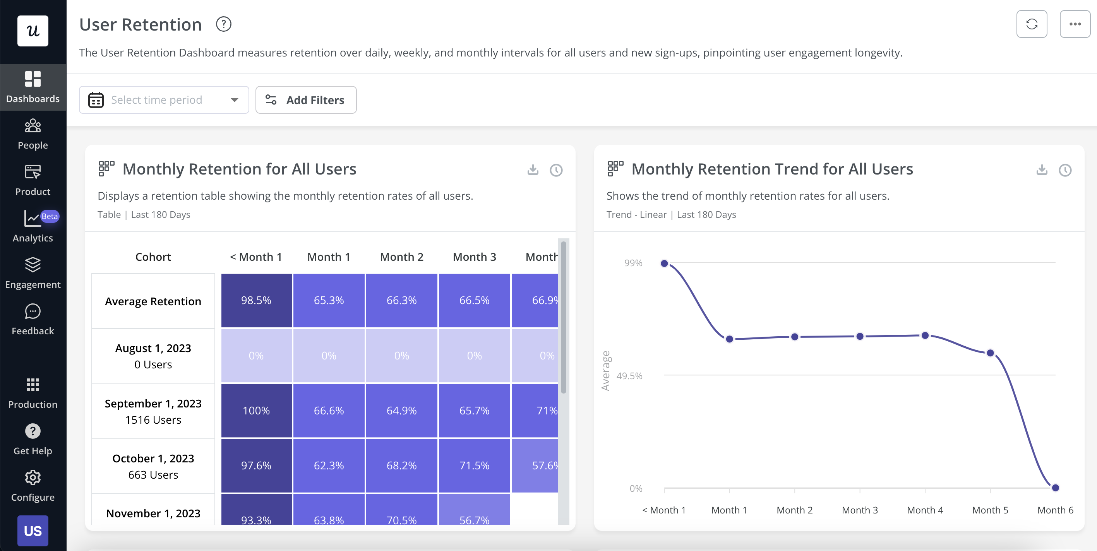Click the US user avatar badge
The width and height of the screenshot is (1097, 551).
click(33, 530)
